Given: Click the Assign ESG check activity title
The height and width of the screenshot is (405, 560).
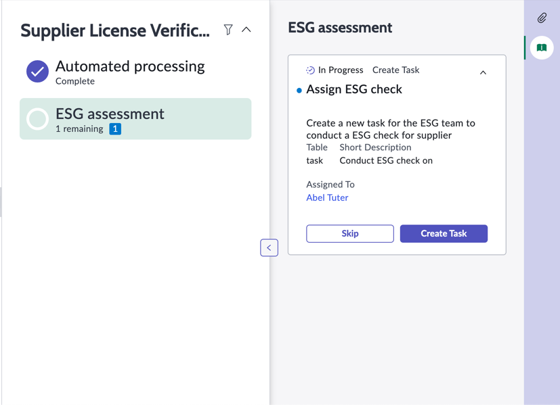Looking at the screenshot, I should [x=354, y=89].
